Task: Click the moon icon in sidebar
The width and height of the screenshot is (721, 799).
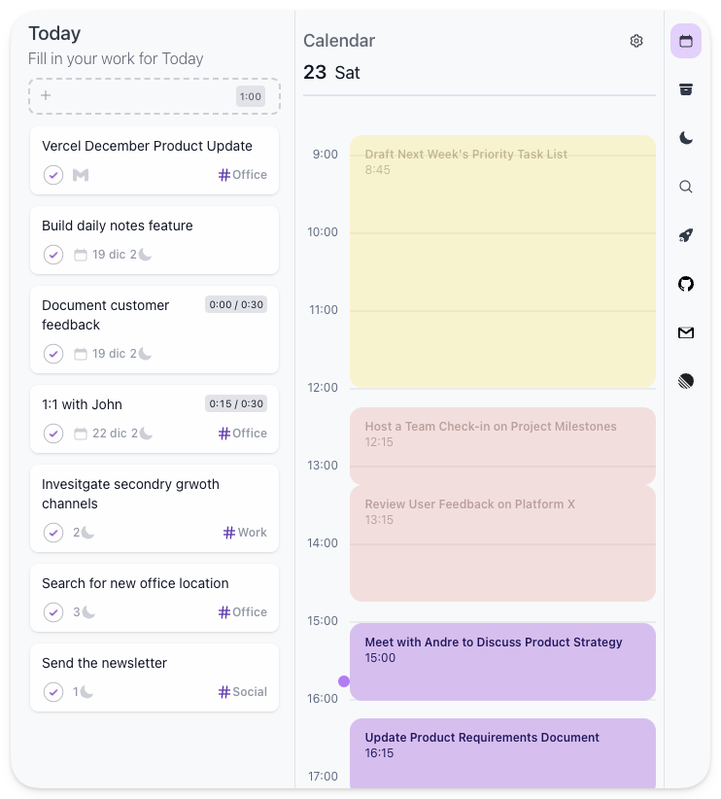Action: click(x=685, y=138)
